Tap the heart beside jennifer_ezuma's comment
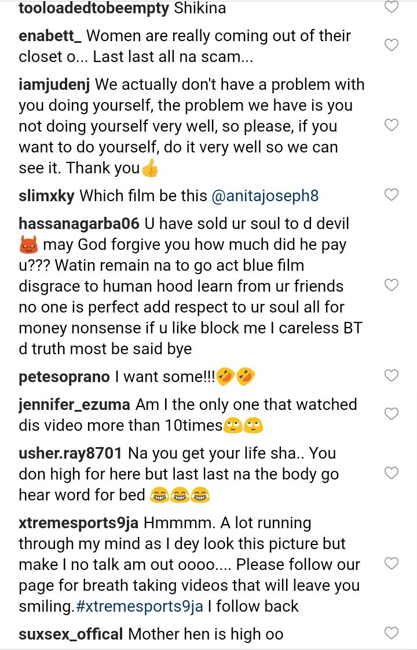 392,414
